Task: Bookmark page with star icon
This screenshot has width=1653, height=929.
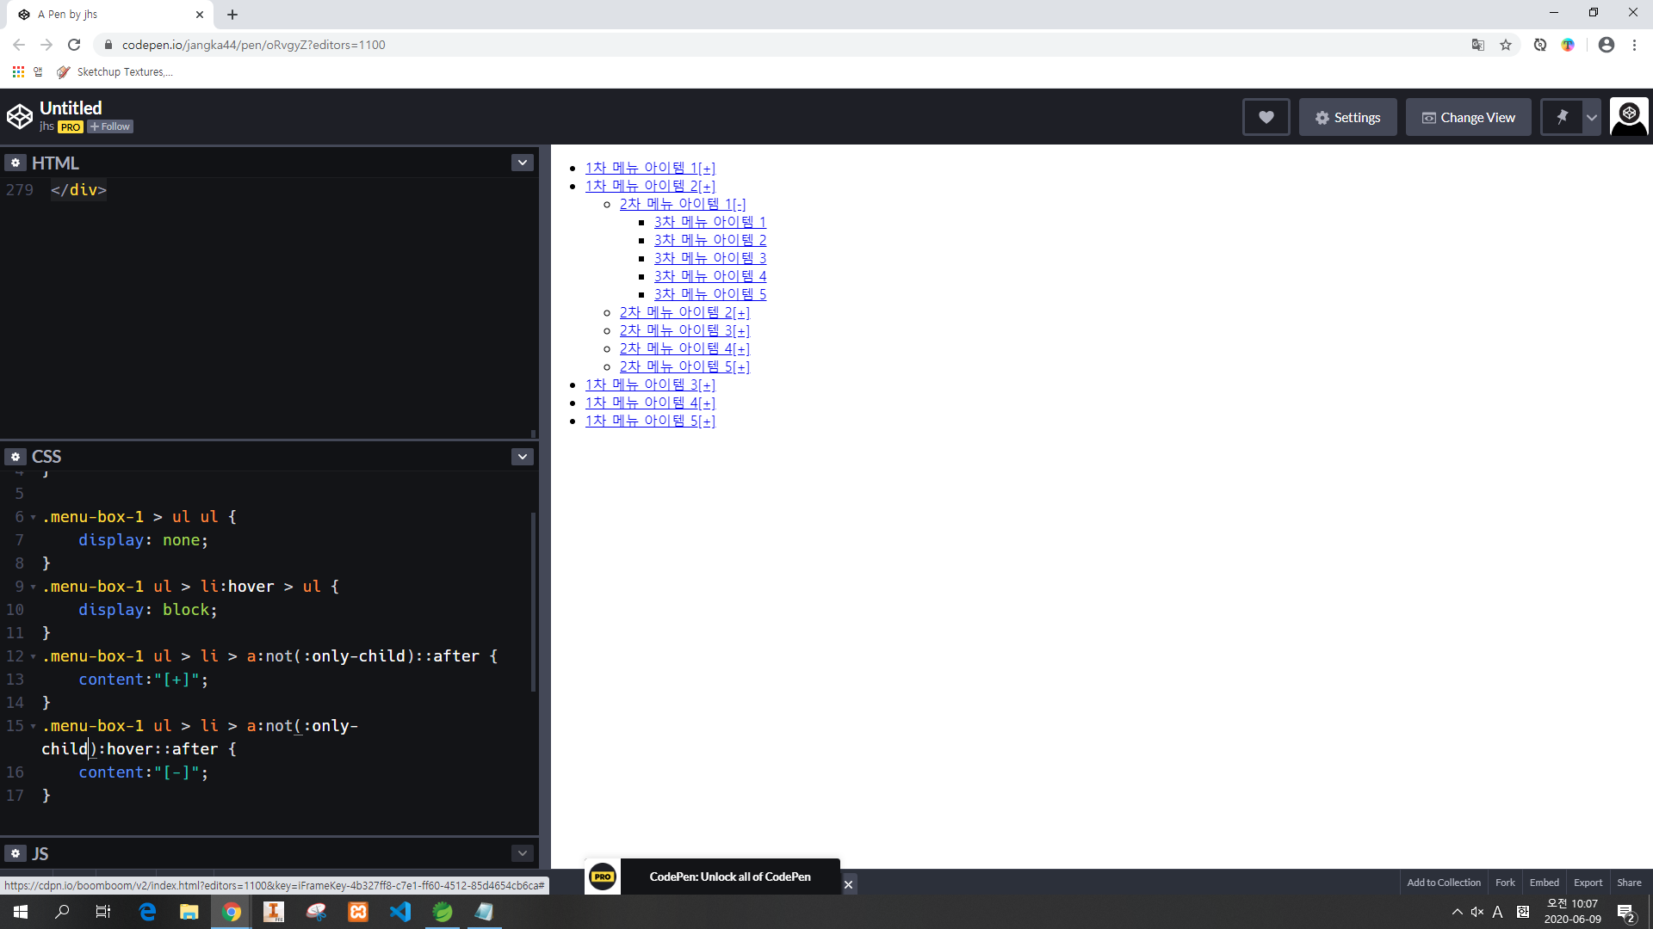Action: [x=1506, y=45]
